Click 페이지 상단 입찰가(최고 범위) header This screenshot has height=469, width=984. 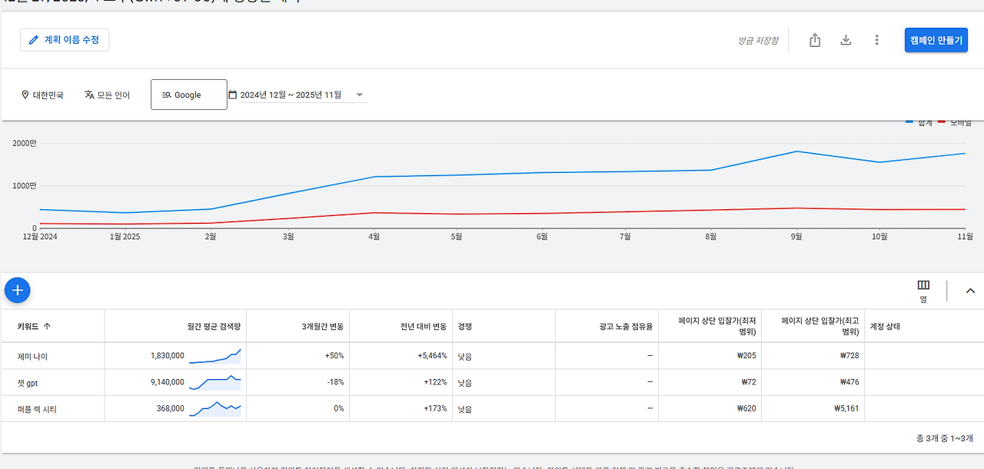820,326
